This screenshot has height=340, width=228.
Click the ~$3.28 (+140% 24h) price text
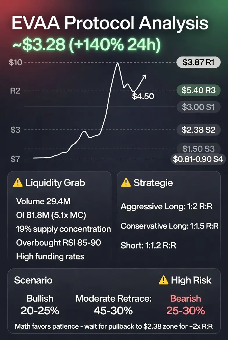[x=86, y=45]
